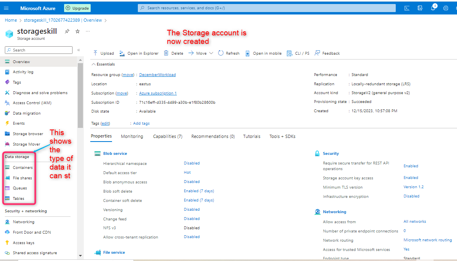Open Directories and subscriptions filter icon
457x261 pixels.
(x=420, y=8)
